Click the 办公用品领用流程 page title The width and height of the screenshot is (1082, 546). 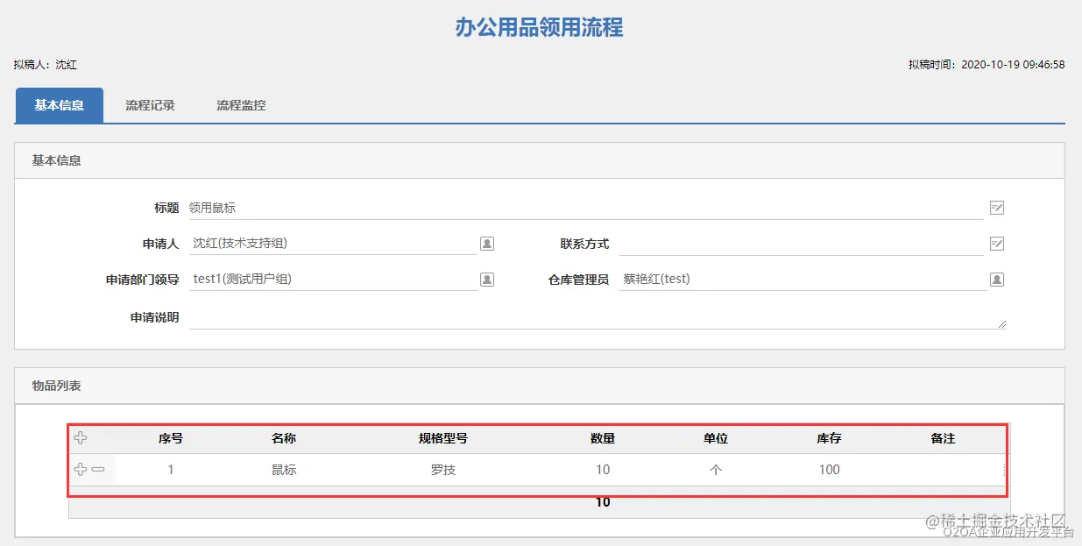click(540, 27)
